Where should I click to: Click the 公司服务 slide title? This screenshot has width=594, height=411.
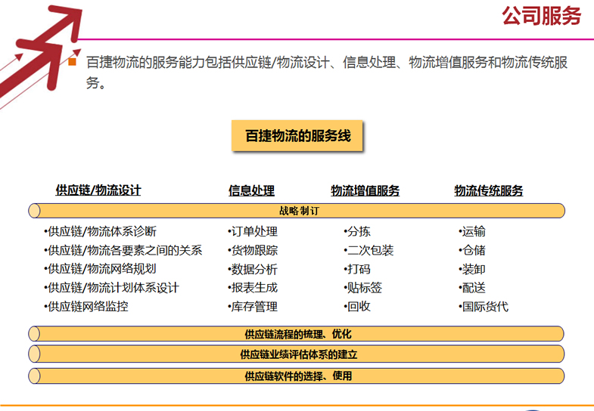tap(541, 16)
